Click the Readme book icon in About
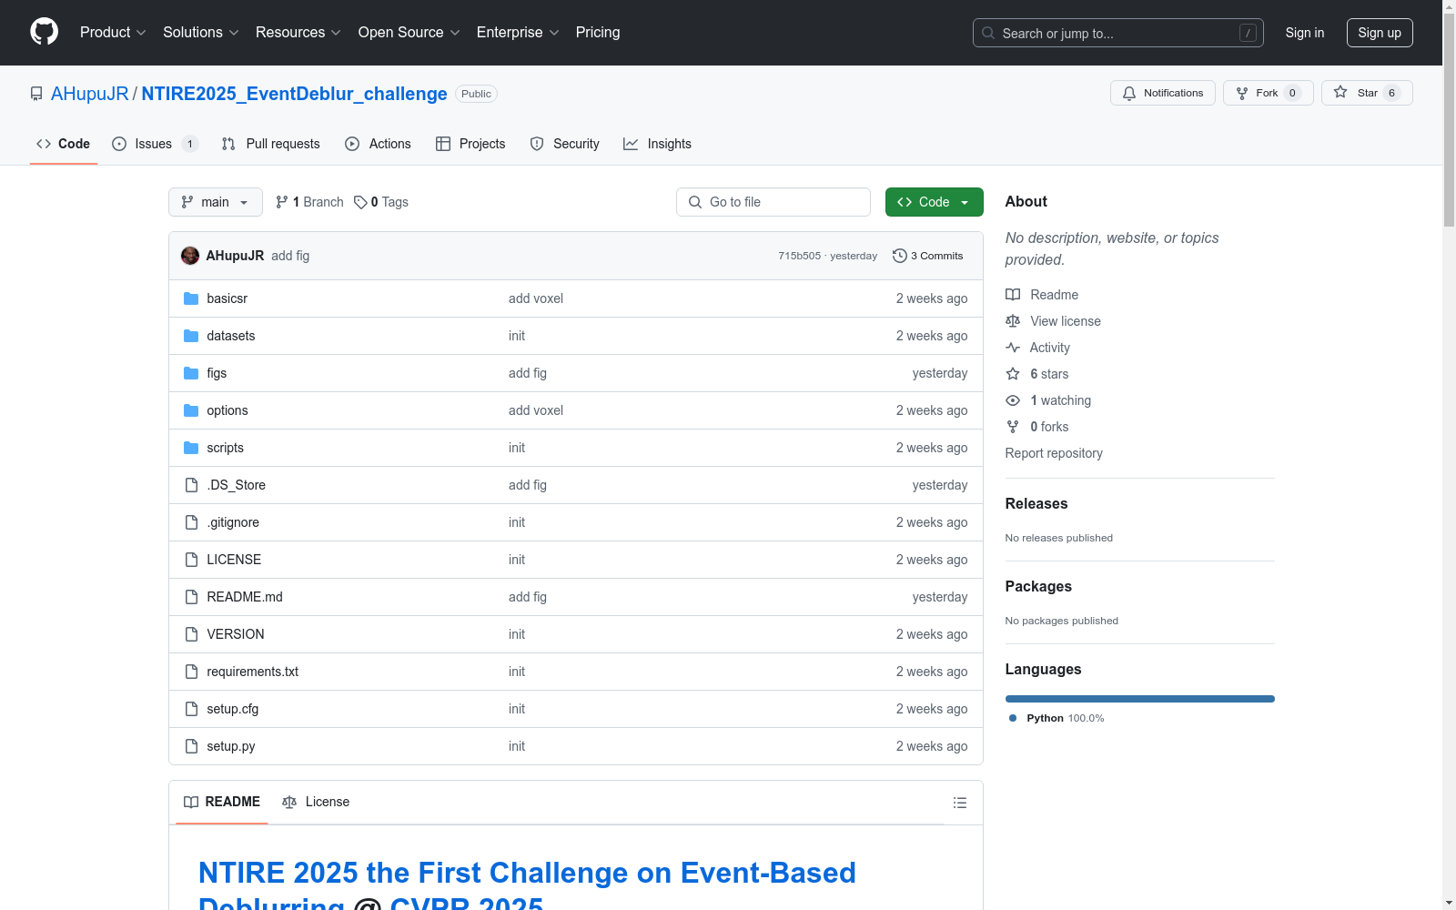1456x910 pixels. [x=1013, y=295]
